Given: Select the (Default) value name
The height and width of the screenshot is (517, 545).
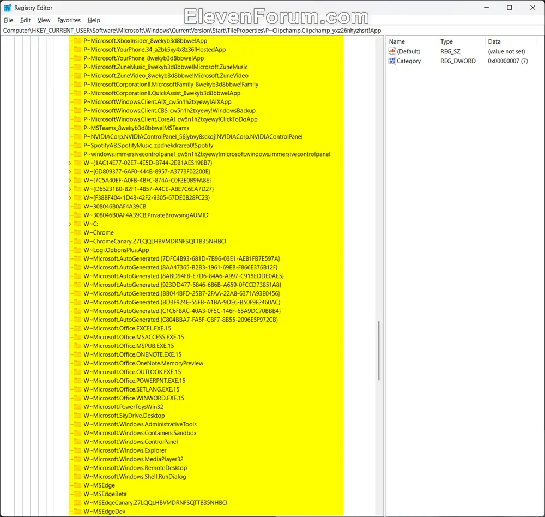Looking at the screenshot, I should coord(408,51).
